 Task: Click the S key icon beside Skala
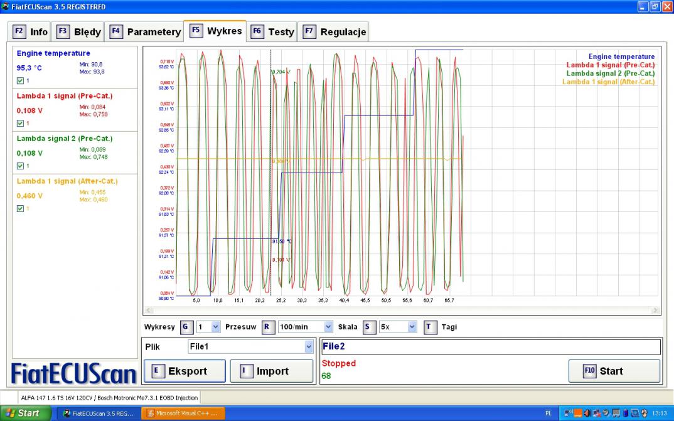[369, 327]
